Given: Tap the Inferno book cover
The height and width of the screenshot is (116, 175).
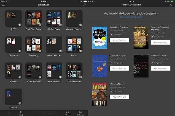Looking at the screenshot, I should [x=99, y=95].
